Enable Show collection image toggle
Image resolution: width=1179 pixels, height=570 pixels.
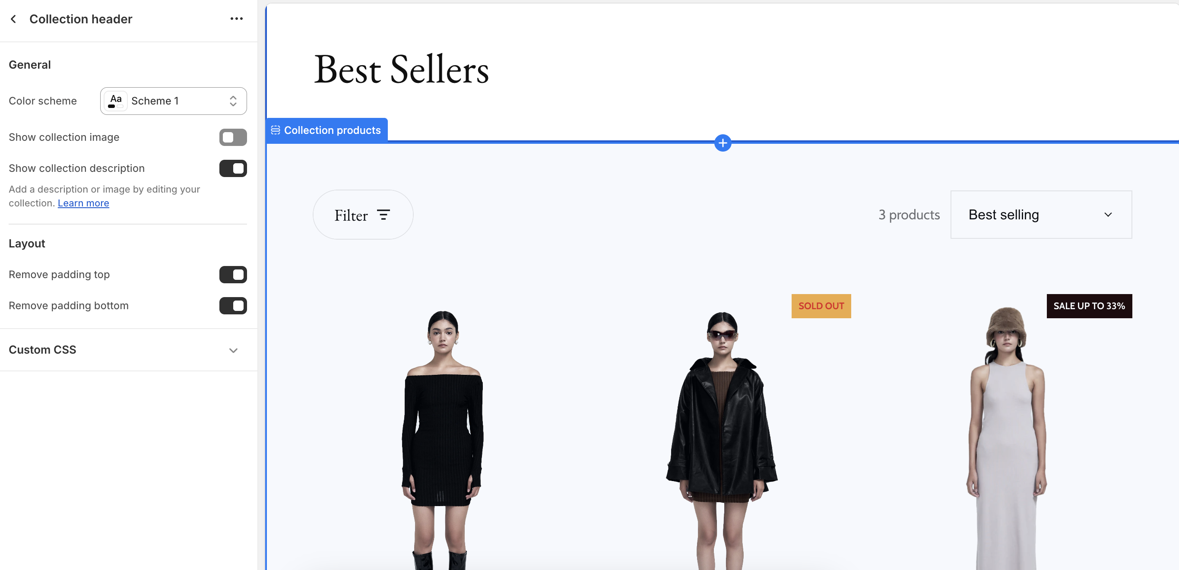click(x=233, y=137)
